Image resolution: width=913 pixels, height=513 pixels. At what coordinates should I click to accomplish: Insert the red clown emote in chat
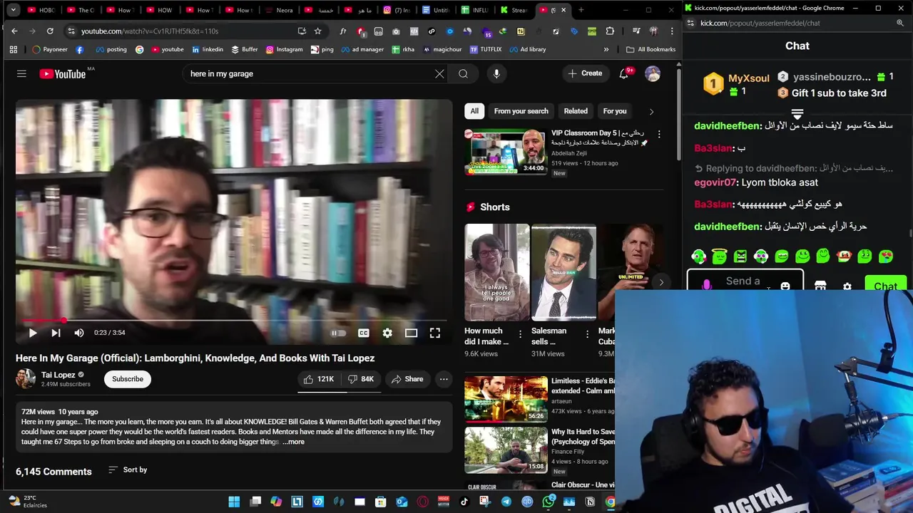[845, 256]
